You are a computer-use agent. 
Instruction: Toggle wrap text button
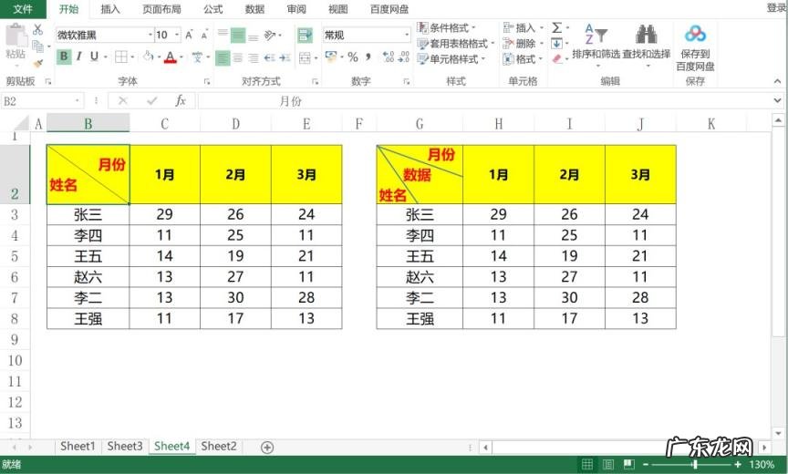(x=305, y=36)
